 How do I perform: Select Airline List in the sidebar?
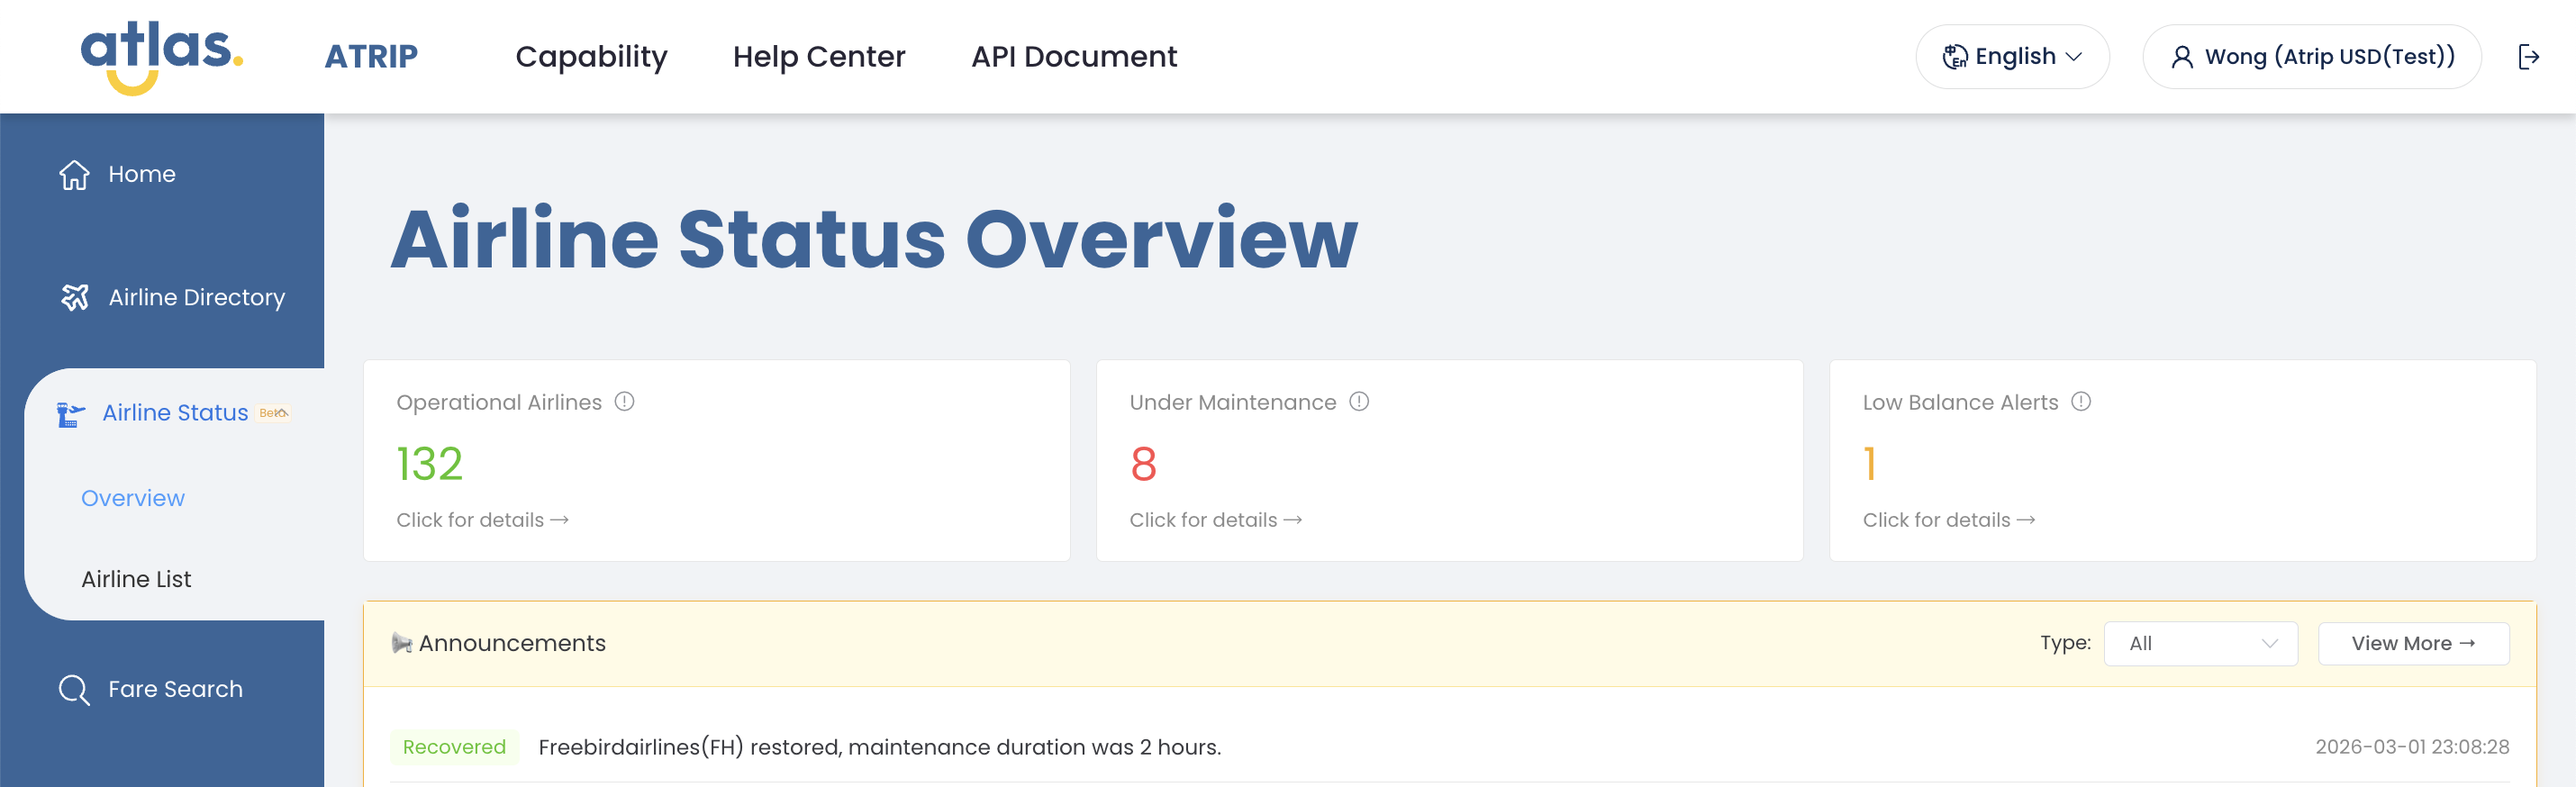(x=136, y=580)
